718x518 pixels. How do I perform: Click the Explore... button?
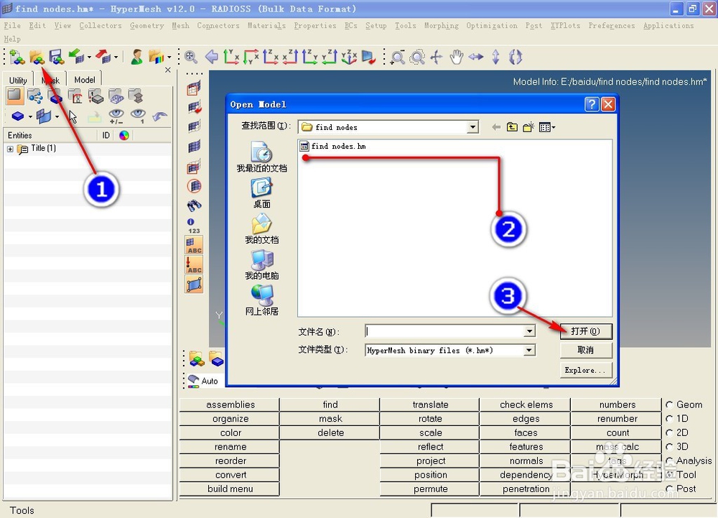586,370
